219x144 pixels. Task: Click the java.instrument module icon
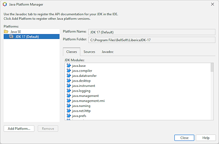pyautogui.click(x=69, y=86)
